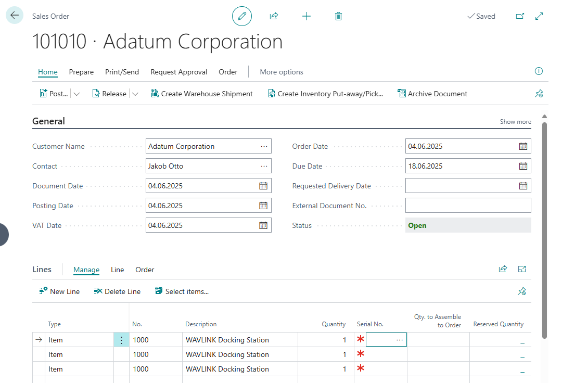Expand the Release dropdown arrow
The image size is (562, 383).
[x=135, y=94]
